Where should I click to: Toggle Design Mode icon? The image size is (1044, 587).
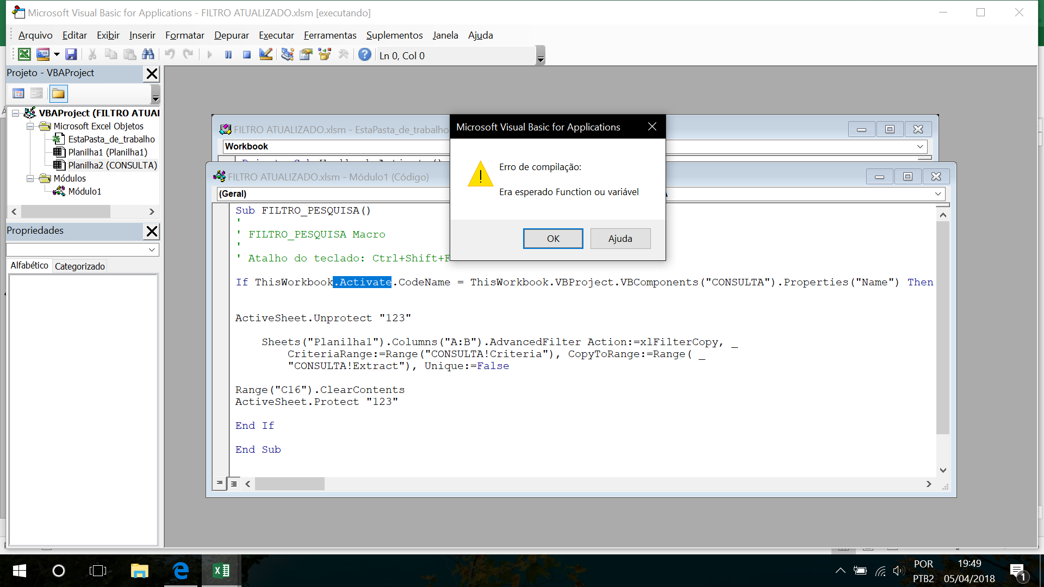point(266,54)
